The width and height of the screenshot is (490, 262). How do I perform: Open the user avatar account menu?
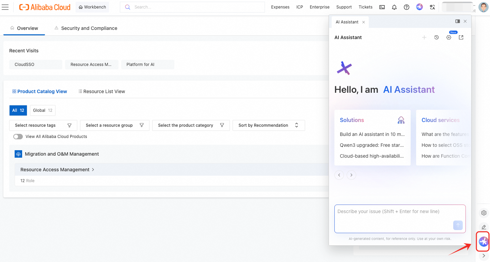483,7
